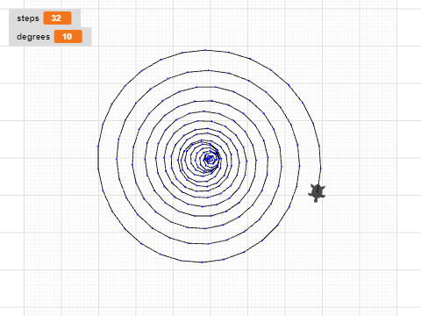Click the degrees variable label
The image size is (421, 316).
(33, 37)
